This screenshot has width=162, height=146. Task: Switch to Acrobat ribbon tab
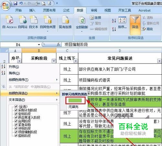[145, 10]
